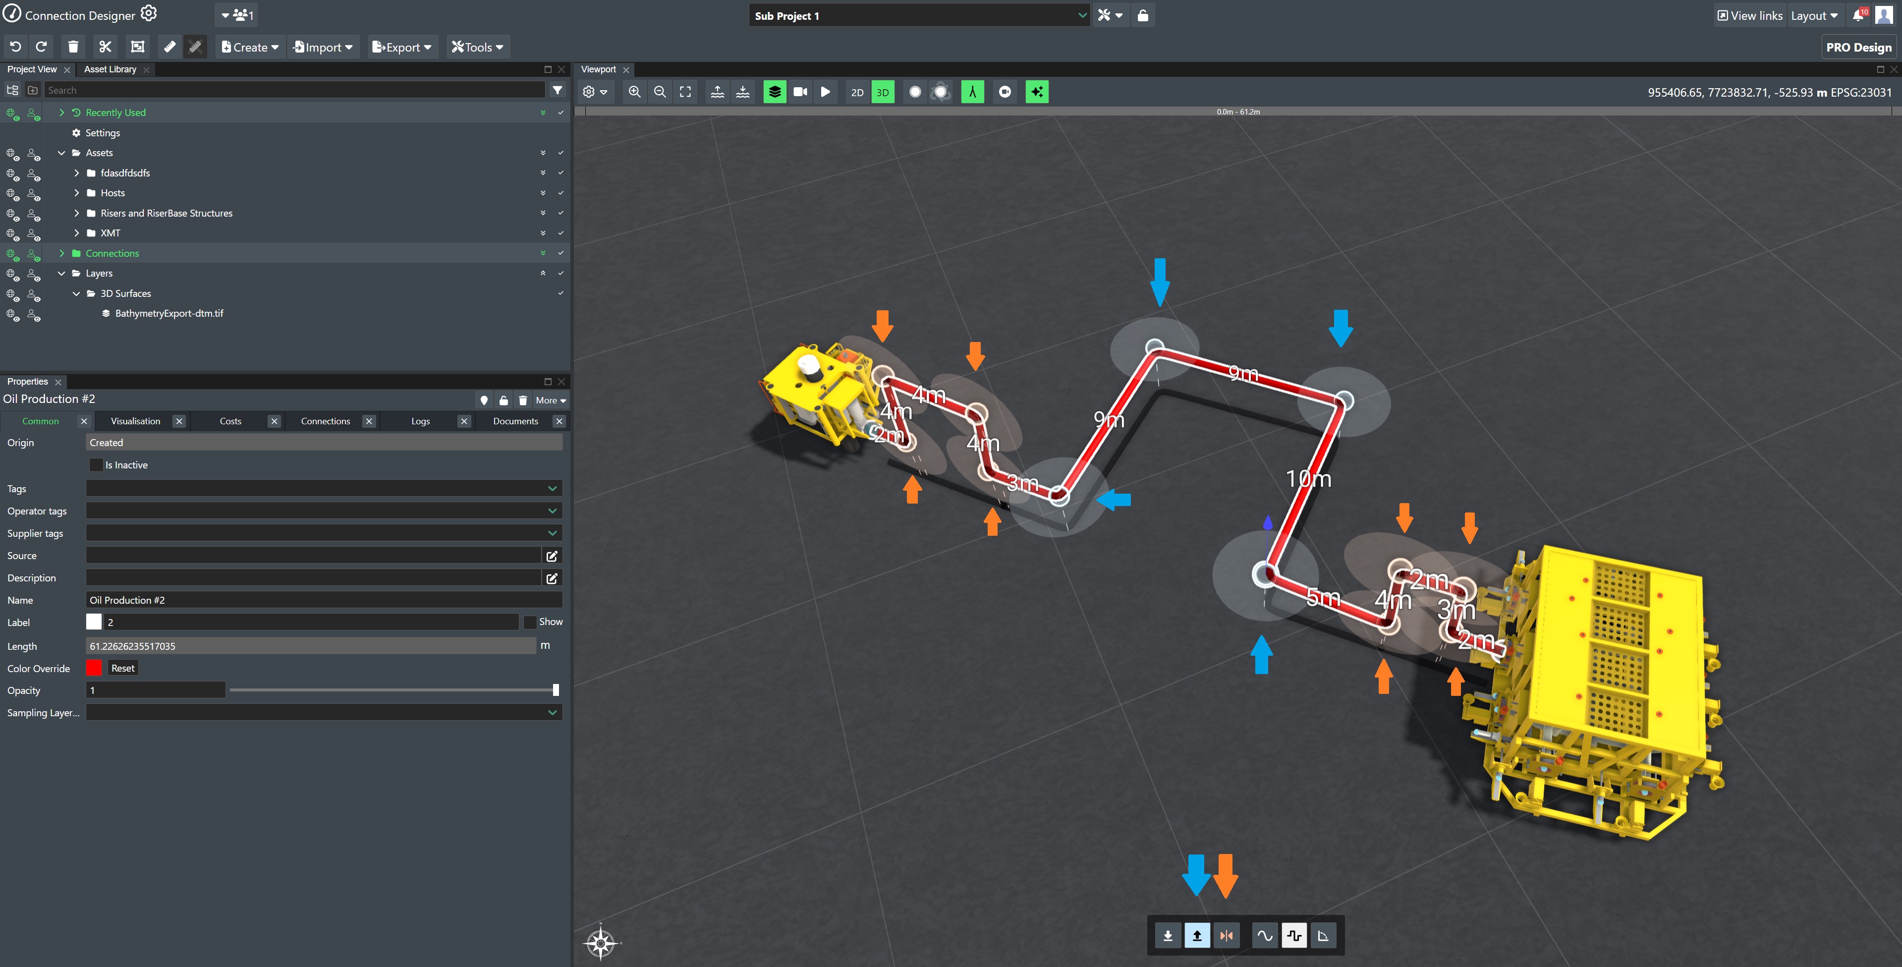Collapse the Assets node in tree

61,153
